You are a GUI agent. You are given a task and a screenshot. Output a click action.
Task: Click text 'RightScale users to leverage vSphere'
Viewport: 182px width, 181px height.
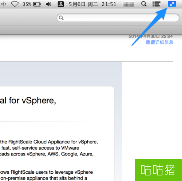(x=52, y=172)
